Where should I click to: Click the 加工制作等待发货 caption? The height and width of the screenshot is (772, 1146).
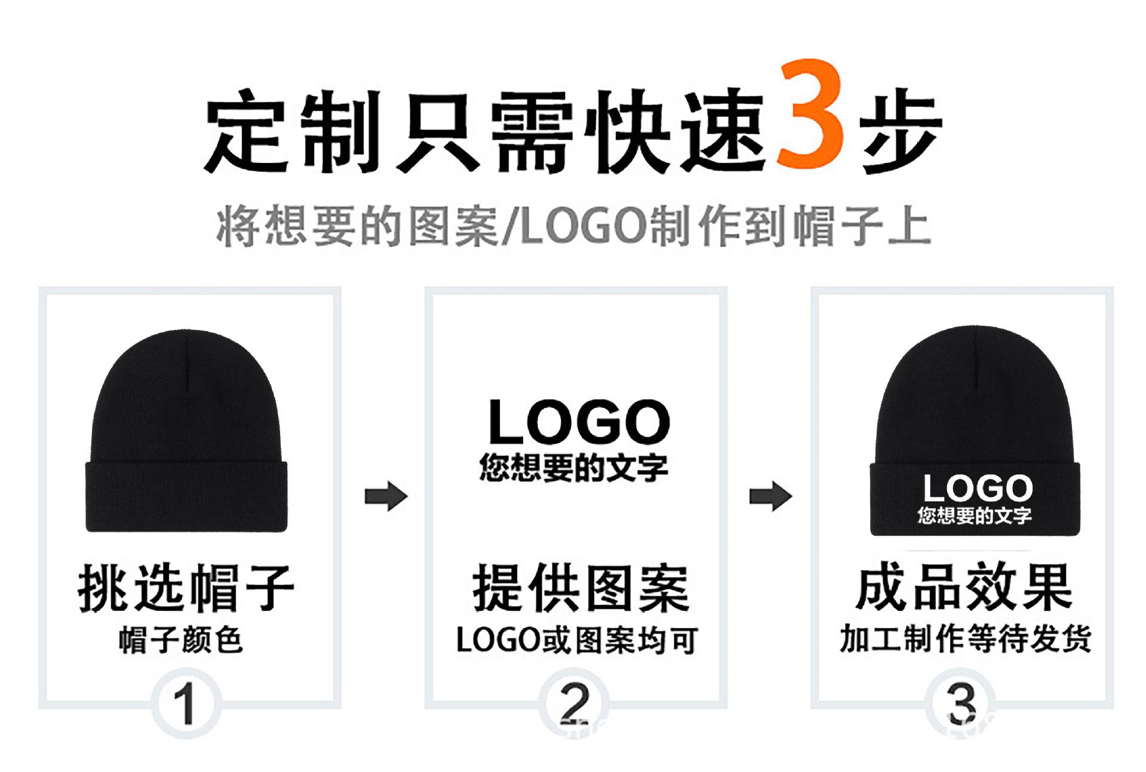[966, 638]
